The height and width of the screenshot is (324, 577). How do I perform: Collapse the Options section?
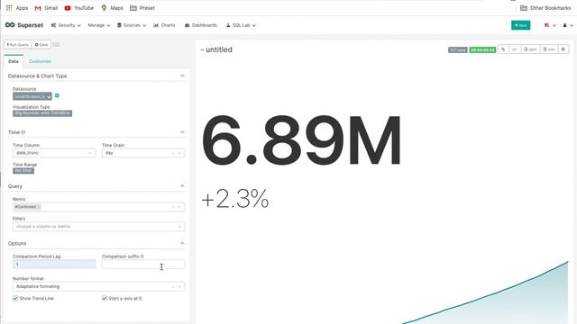coord(182,243)
